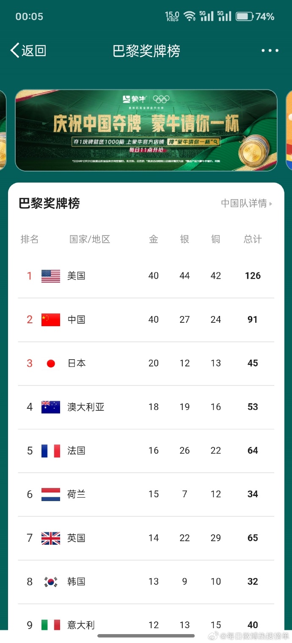Screen dimensions: 292x643
Task: Select the 美国 table row
Action: (x=146, y=275)
